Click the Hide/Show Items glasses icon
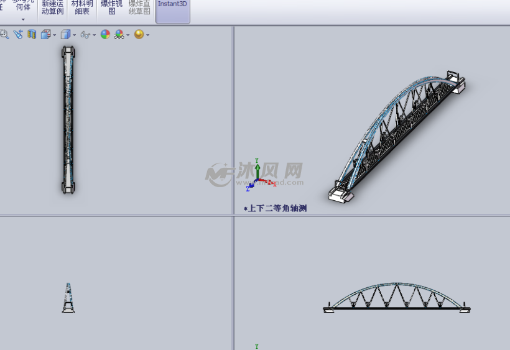 [85, 35]
